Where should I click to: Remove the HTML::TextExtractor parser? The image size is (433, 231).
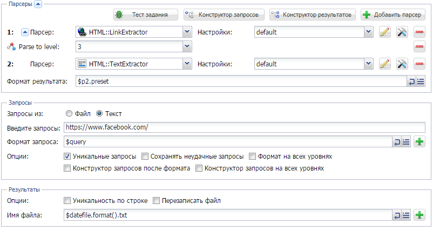point(419,64)
